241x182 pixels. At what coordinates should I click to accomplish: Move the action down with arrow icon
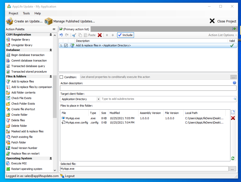[x=113, y=35]
